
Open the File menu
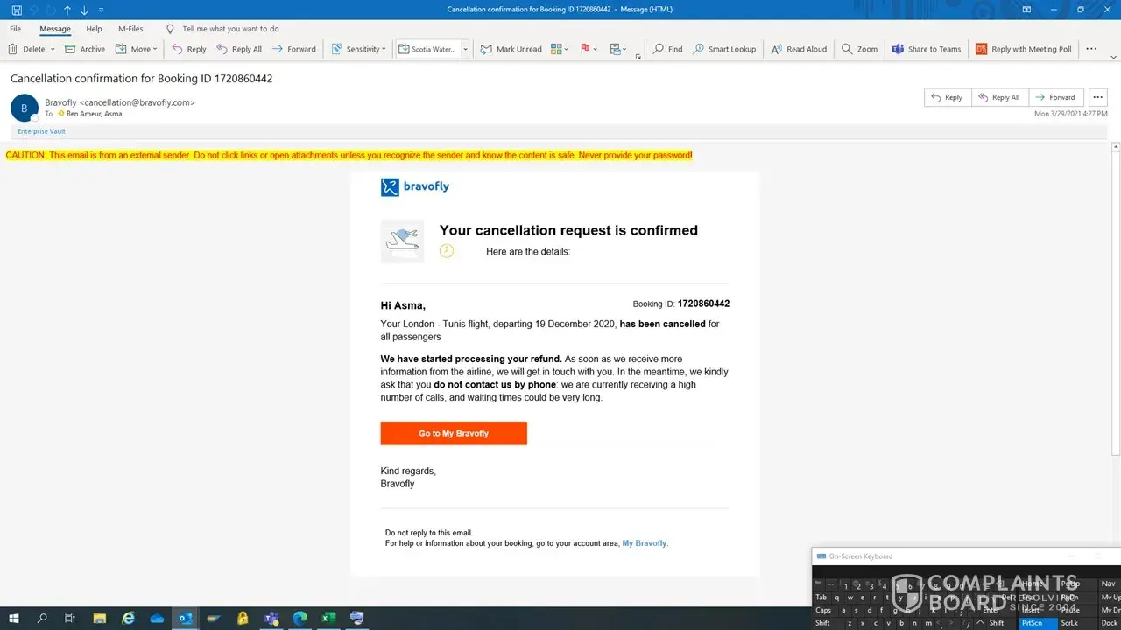[15, 29]
